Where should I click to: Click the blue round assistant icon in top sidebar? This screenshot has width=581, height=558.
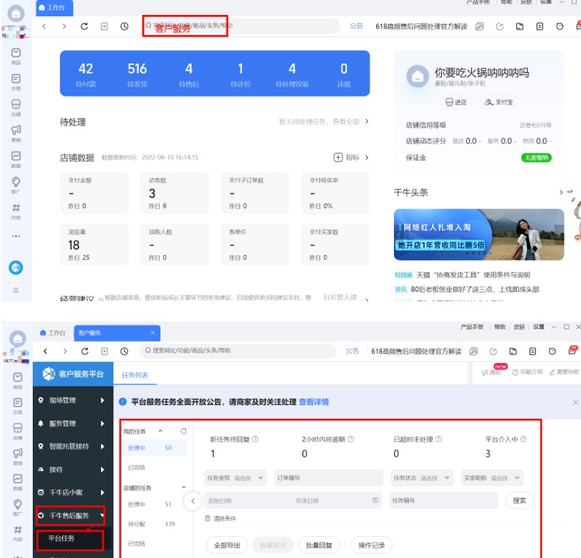(16, 267)
